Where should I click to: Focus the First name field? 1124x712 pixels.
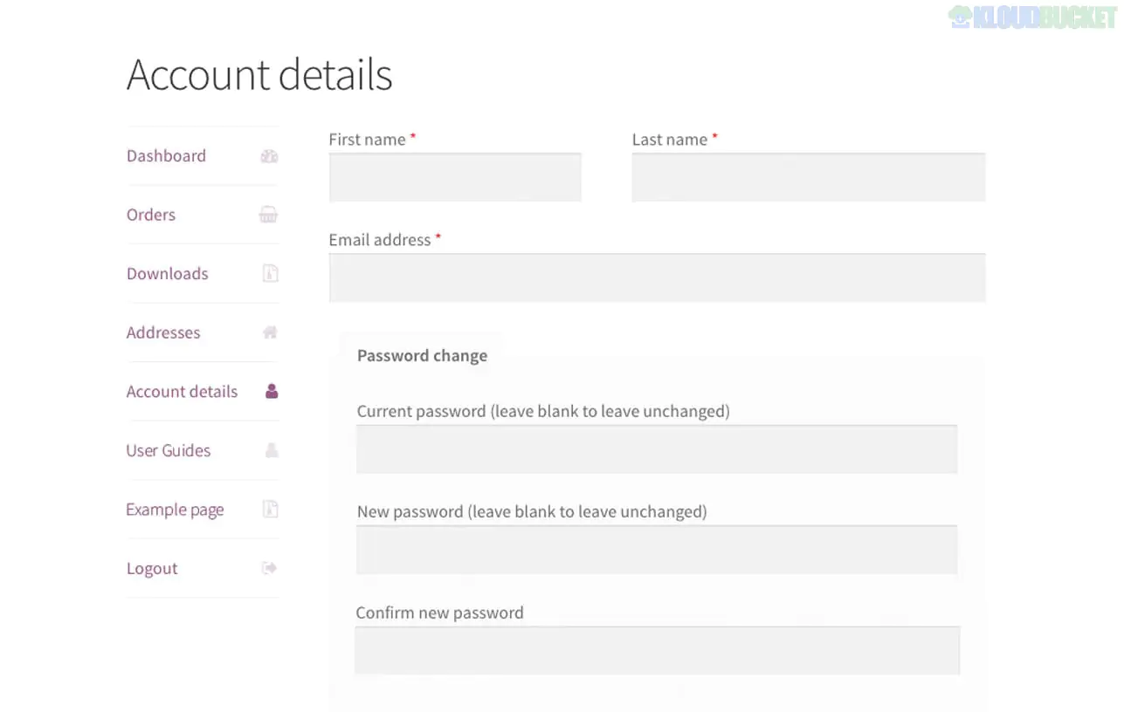tap(455, 178)
